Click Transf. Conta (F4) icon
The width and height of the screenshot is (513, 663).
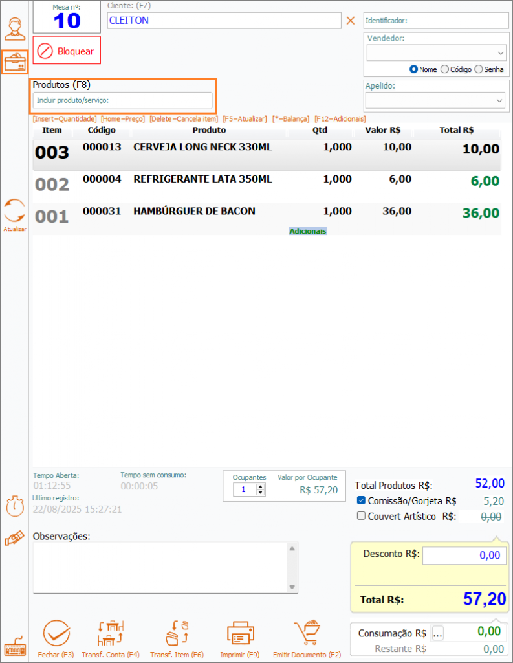[x=111, y=634]
